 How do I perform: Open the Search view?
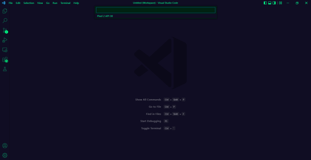5,21
